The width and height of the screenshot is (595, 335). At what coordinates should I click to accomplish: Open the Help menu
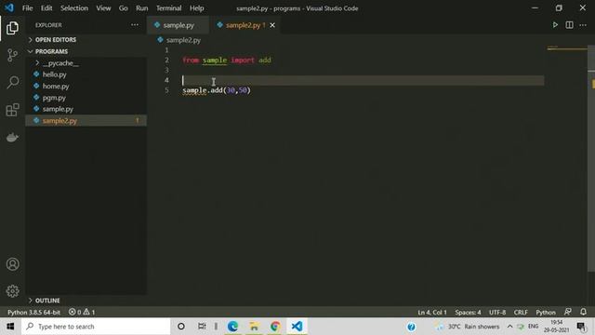coord(196,8)
